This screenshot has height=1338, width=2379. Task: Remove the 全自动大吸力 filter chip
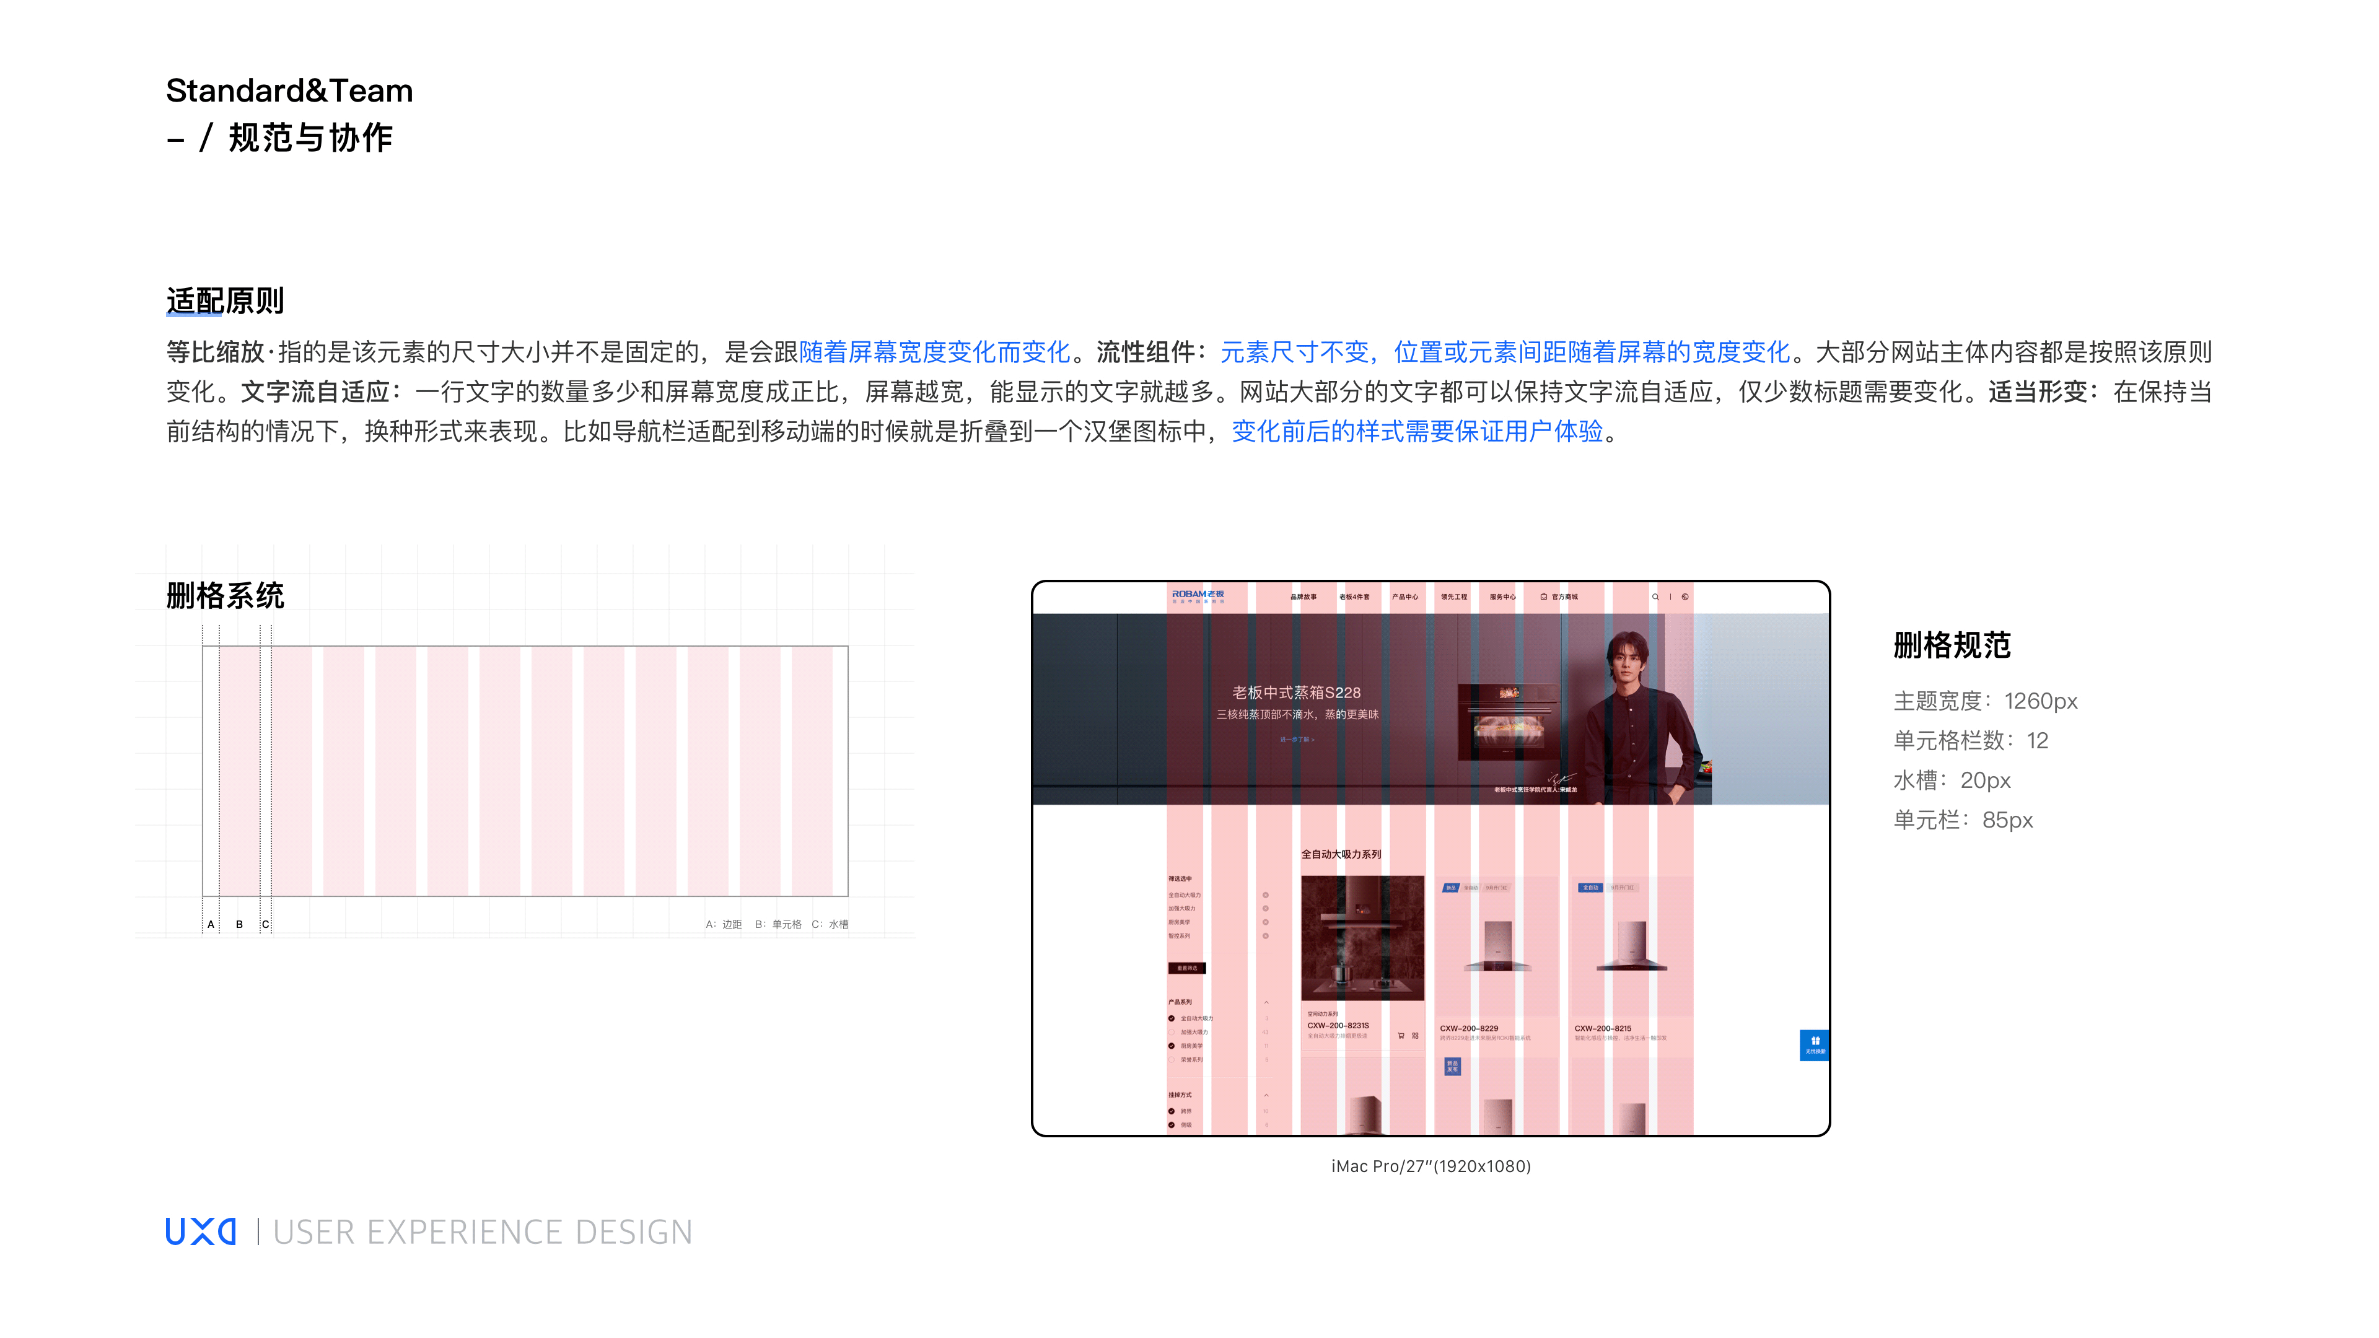1266,894
